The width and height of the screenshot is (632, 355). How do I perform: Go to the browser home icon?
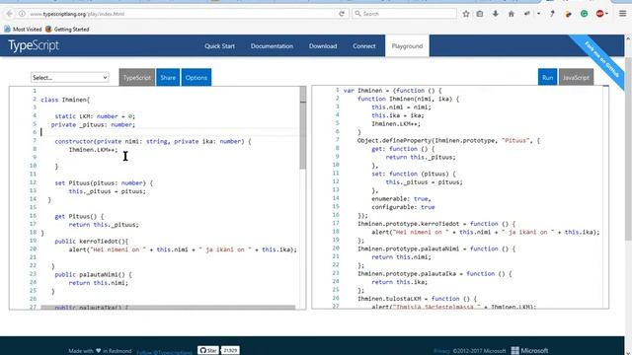512,14
